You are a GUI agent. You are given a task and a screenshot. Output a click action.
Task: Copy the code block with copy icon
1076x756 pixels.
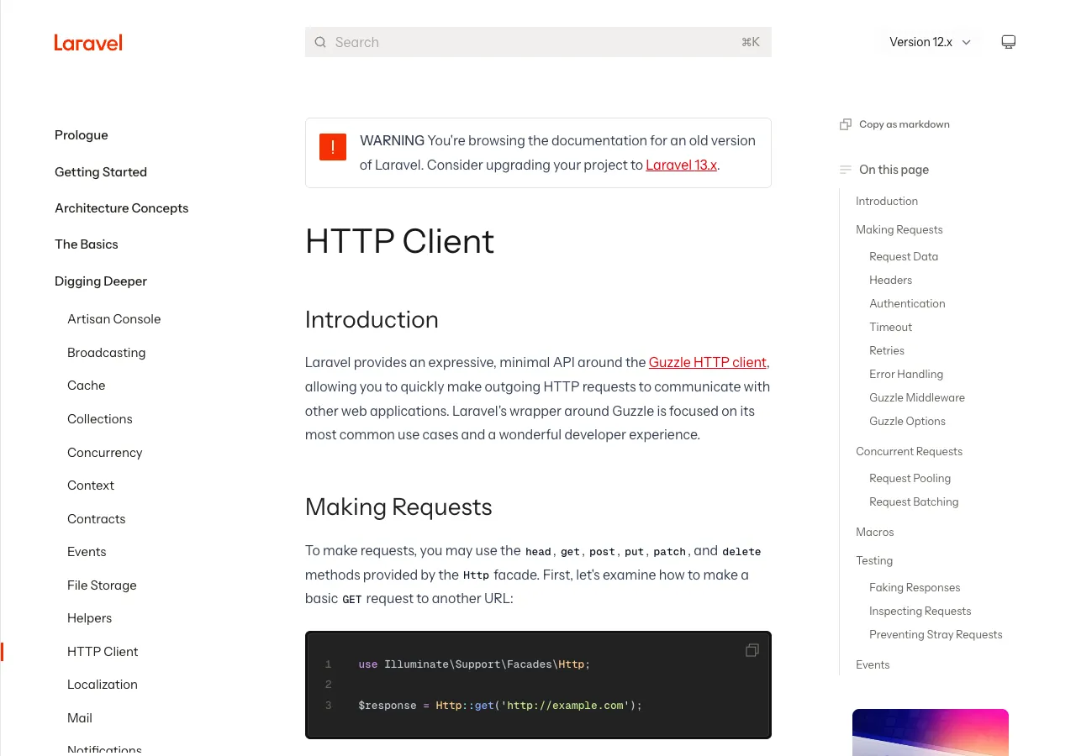tap(752, 650)
